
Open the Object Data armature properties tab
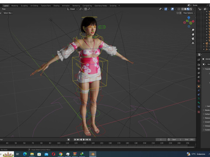199,99
